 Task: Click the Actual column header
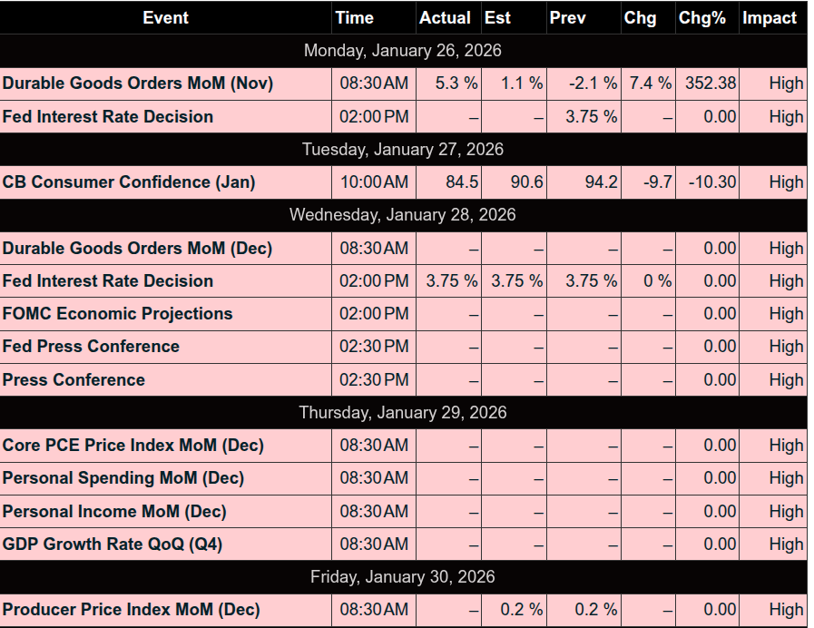click(445, 17)
